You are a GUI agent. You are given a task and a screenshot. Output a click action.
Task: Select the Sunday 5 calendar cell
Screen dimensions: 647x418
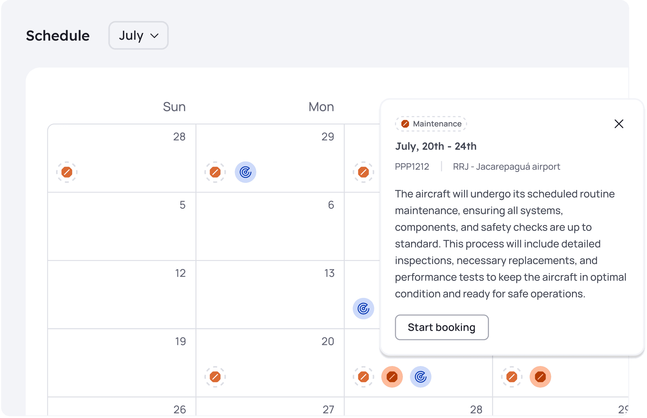[x=122, y=226]
